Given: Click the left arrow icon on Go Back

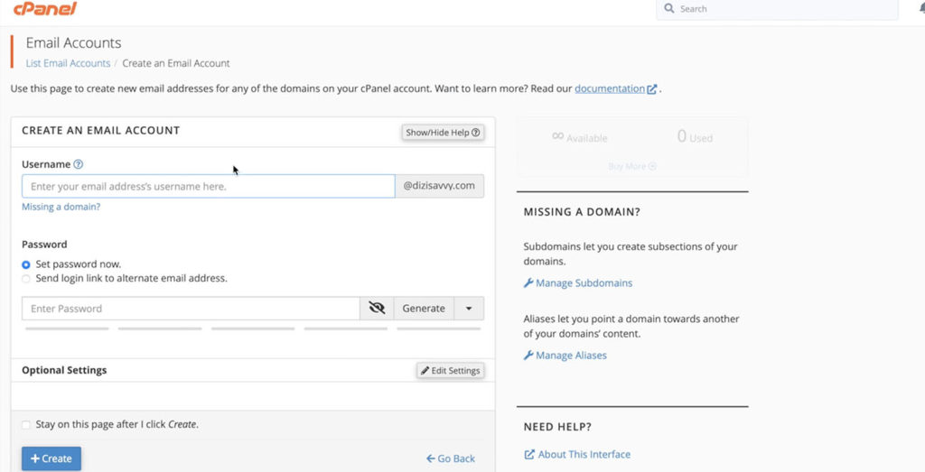Looking at the screenshot, I should click(x=431, y=458).
